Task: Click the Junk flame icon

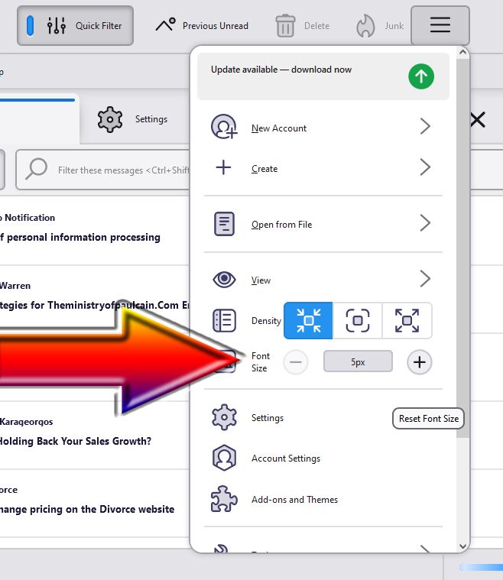Action: click(x=366, y=26)
